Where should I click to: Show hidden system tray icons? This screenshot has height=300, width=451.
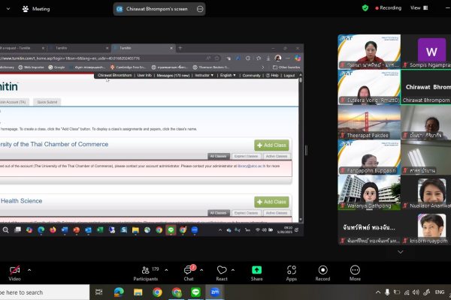click(378, 292)
